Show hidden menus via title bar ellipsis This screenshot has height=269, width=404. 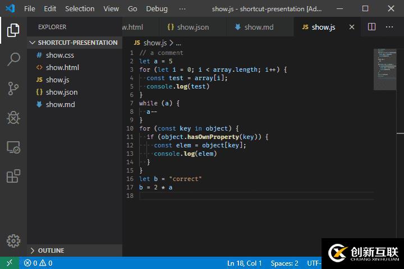182,9
